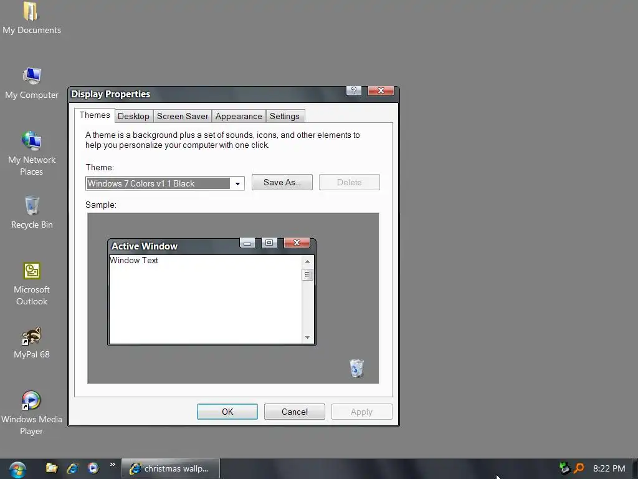Open the Settings tab
Viewport: 638px width, 479px height.
(x=284, y=116)
